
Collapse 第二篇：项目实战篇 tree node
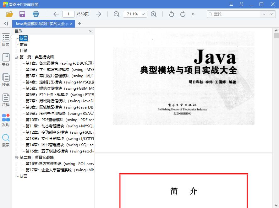tap(16, 157)
